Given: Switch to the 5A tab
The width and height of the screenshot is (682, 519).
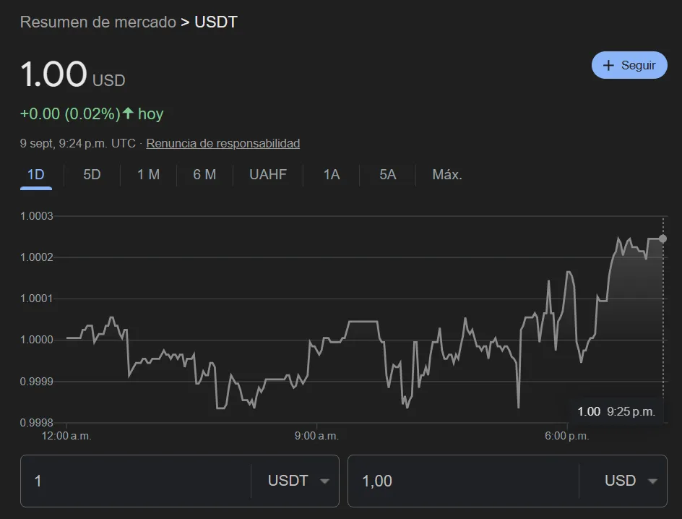Looking at the screenshot, I should coord(387,174).
